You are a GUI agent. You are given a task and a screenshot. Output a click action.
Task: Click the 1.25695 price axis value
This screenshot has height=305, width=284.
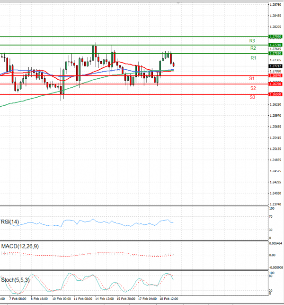pyautogui.click(x=275, y=127)
